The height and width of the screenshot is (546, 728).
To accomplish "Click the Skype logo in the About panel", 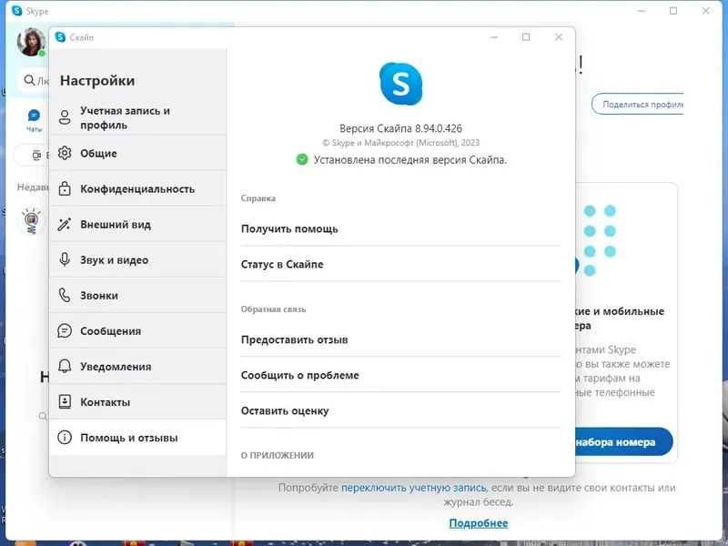I will (400, 85).
